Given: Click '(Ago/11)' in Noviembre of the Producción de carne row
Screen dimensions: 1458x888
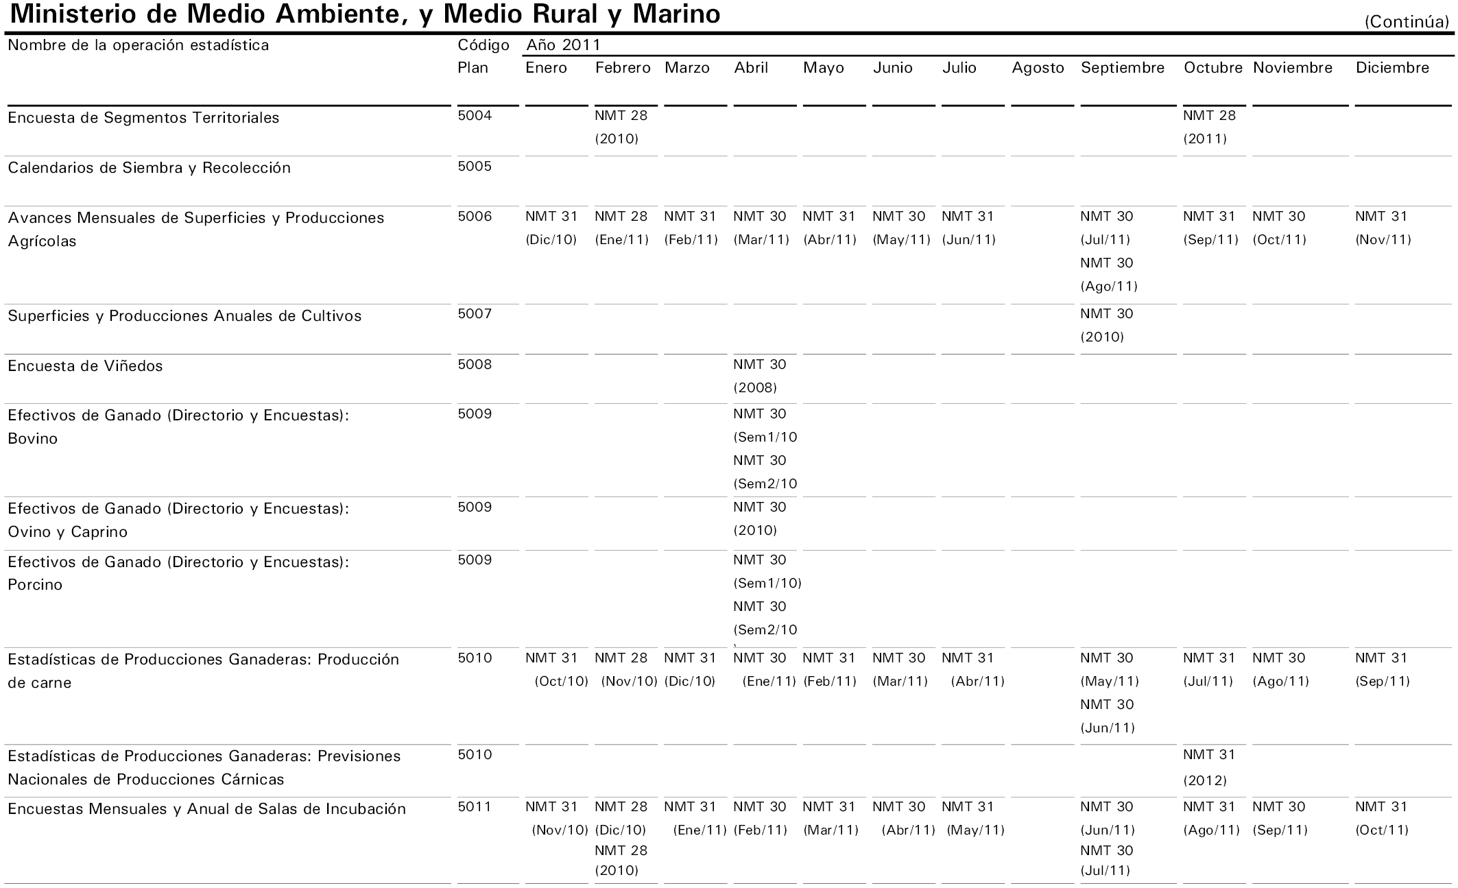Looking at the screenshot, I should tap(1280, 682).
